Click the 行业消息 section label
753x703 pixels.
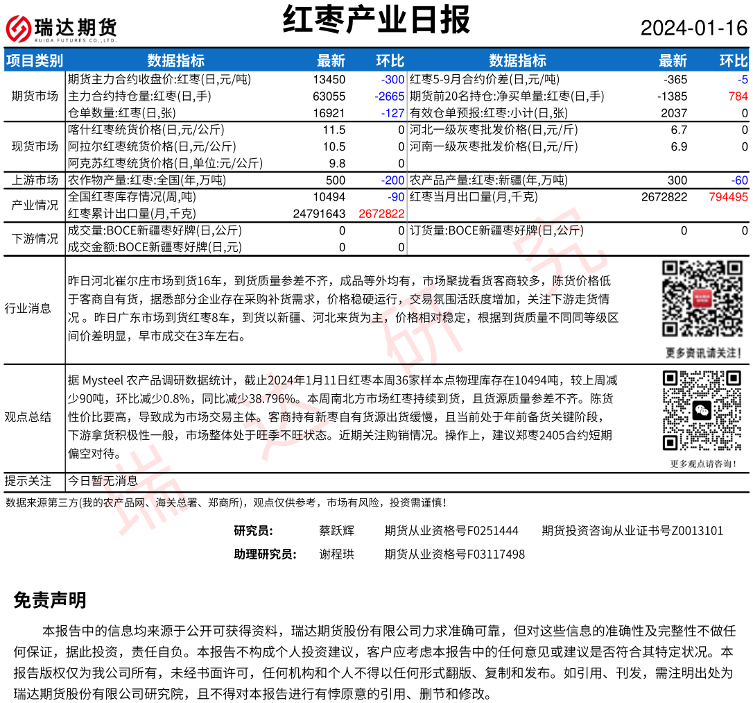click(x=28, y=309)
